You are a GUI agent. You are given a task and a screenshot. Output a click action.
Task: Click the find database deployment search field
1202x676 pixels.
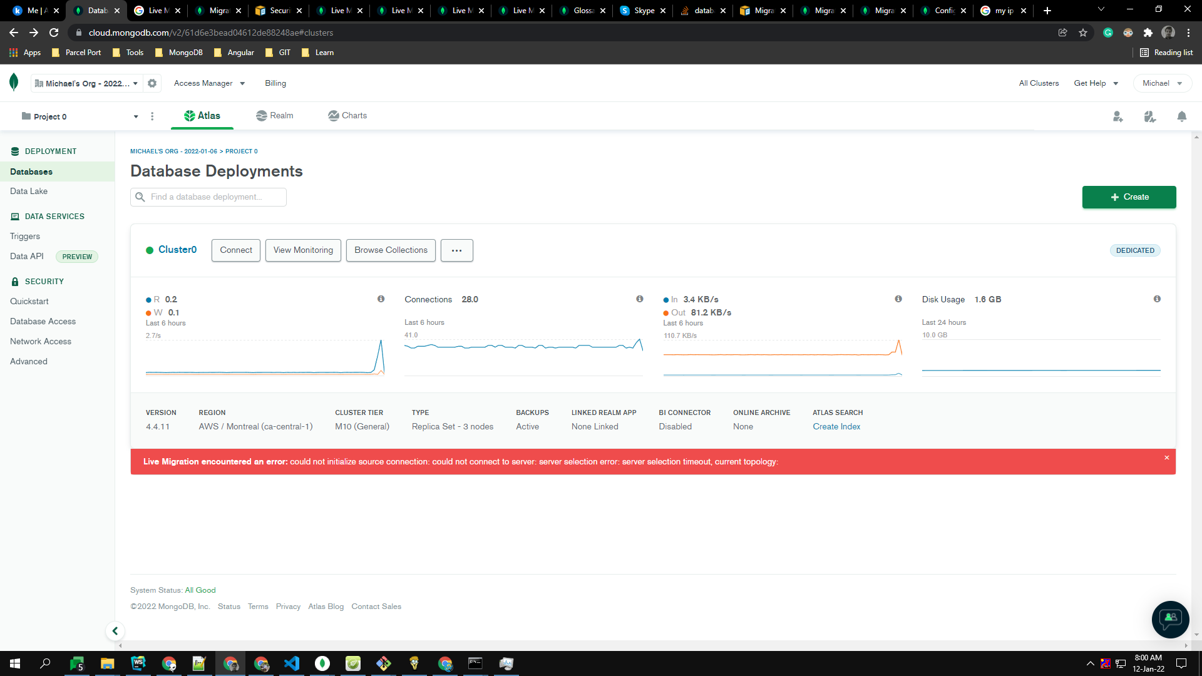click(208, 197)
